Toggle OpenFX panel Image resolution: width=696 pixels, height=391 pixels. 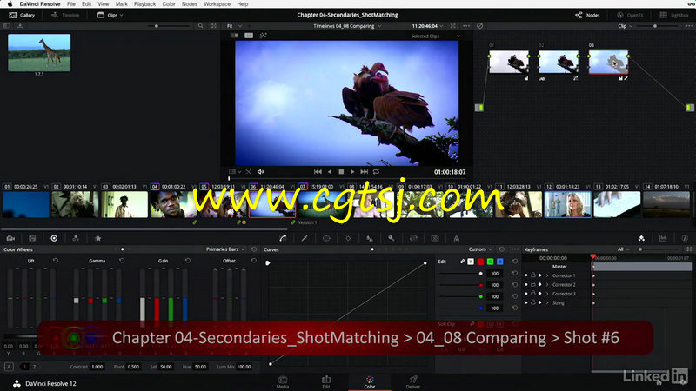(630, 15)
